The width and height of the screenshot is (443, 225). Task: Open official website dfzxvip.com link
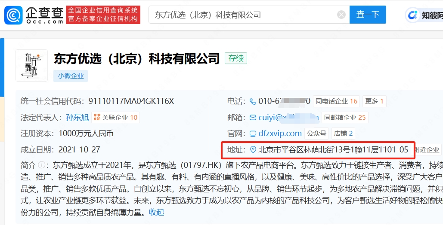coord(280,134)
